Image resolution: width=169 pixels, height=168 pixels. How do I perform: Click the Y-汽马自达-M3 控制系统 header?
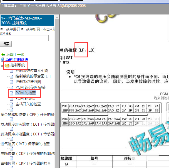27,20
